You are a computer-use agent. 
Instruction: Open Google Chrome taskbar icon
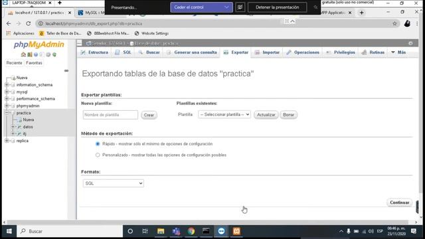pyautogui.click(x=191, y=231)
